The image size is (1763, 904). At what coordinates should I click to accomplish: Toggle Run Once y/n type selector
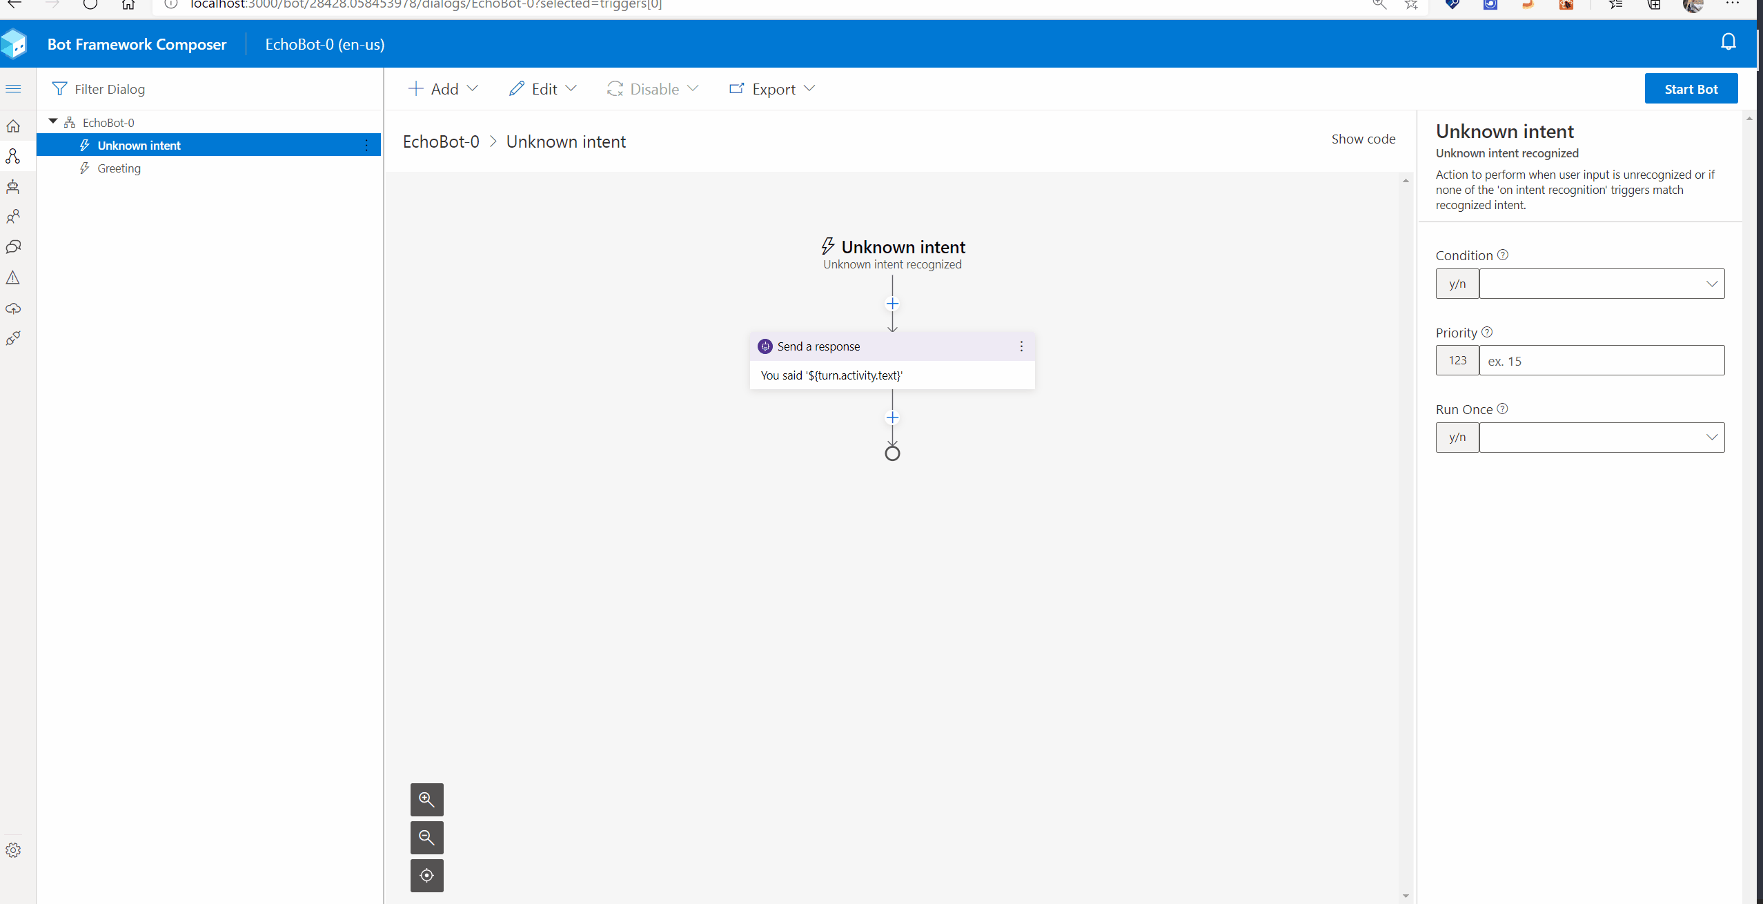coord(1457,438)
